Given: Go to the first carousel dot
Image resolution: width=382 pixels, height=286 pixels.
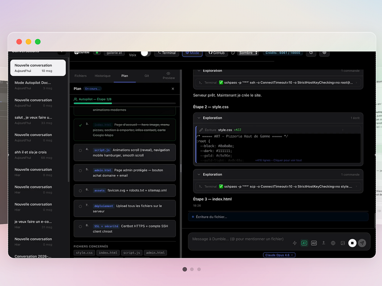Looking at the screenshot, I should coord(185,269).
